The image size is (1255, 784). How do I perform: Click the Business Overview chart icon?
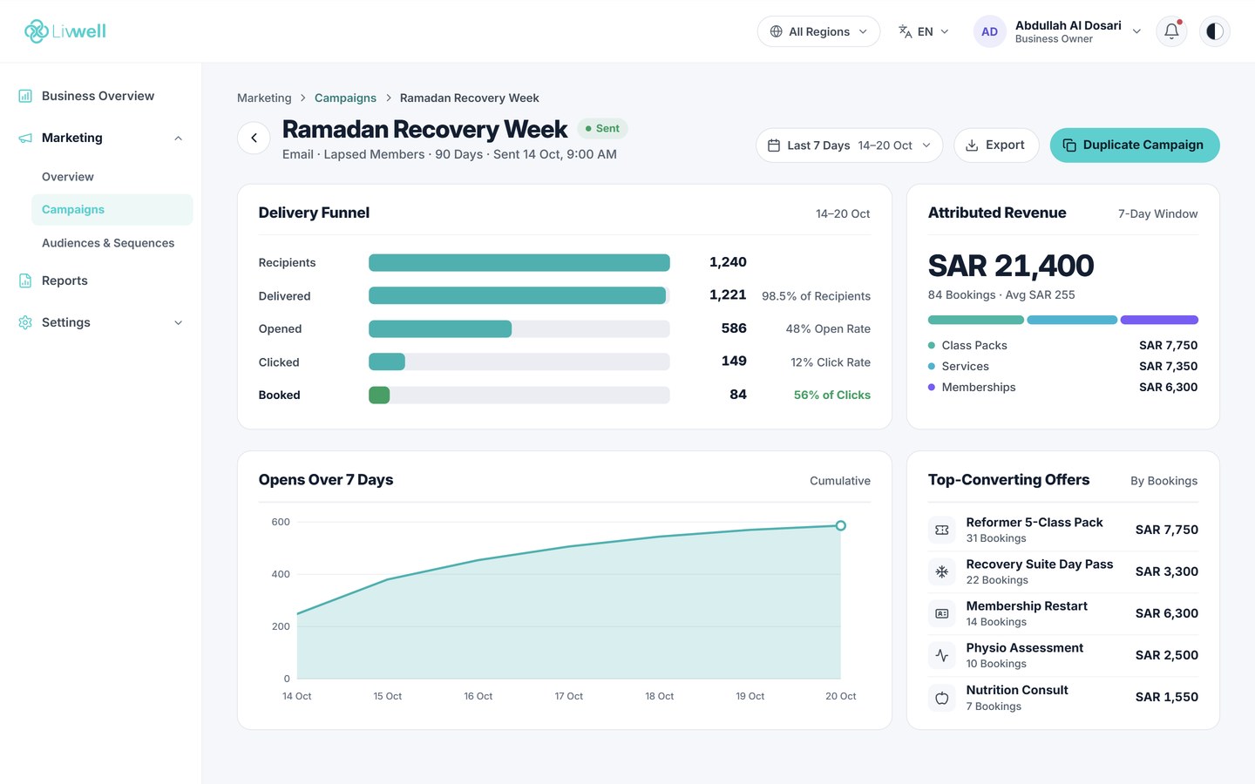25,96
